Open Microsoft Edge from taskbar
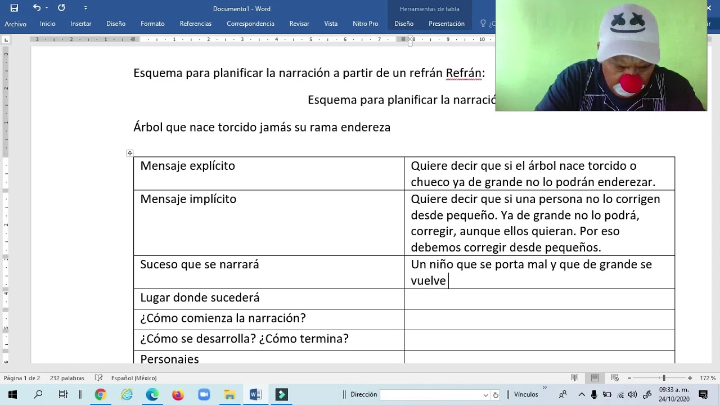This screenshot has height=405, width=720. (x=152, y=395)
